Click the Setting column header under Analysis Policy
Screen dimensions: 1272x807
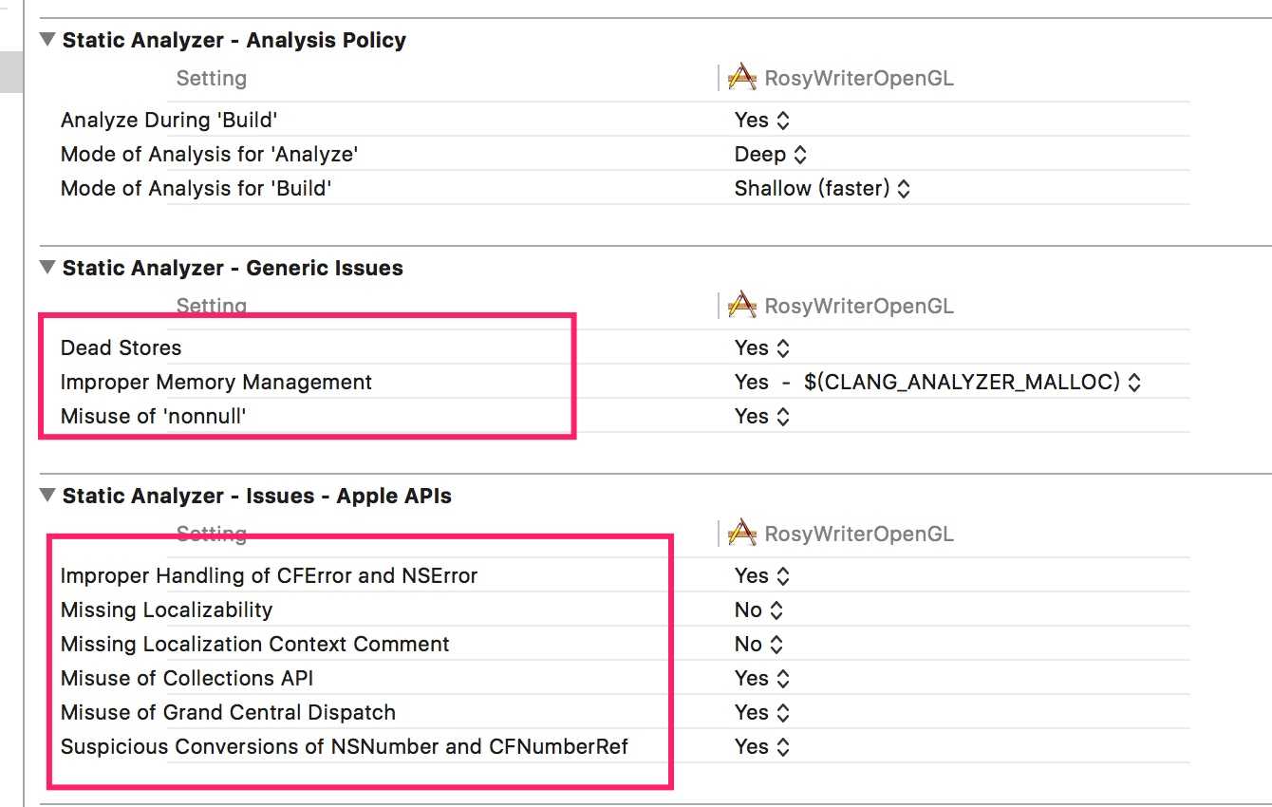point(211,78)
